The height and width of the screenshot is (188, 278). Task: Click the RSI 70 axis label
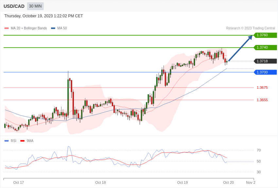pos(259,150)
